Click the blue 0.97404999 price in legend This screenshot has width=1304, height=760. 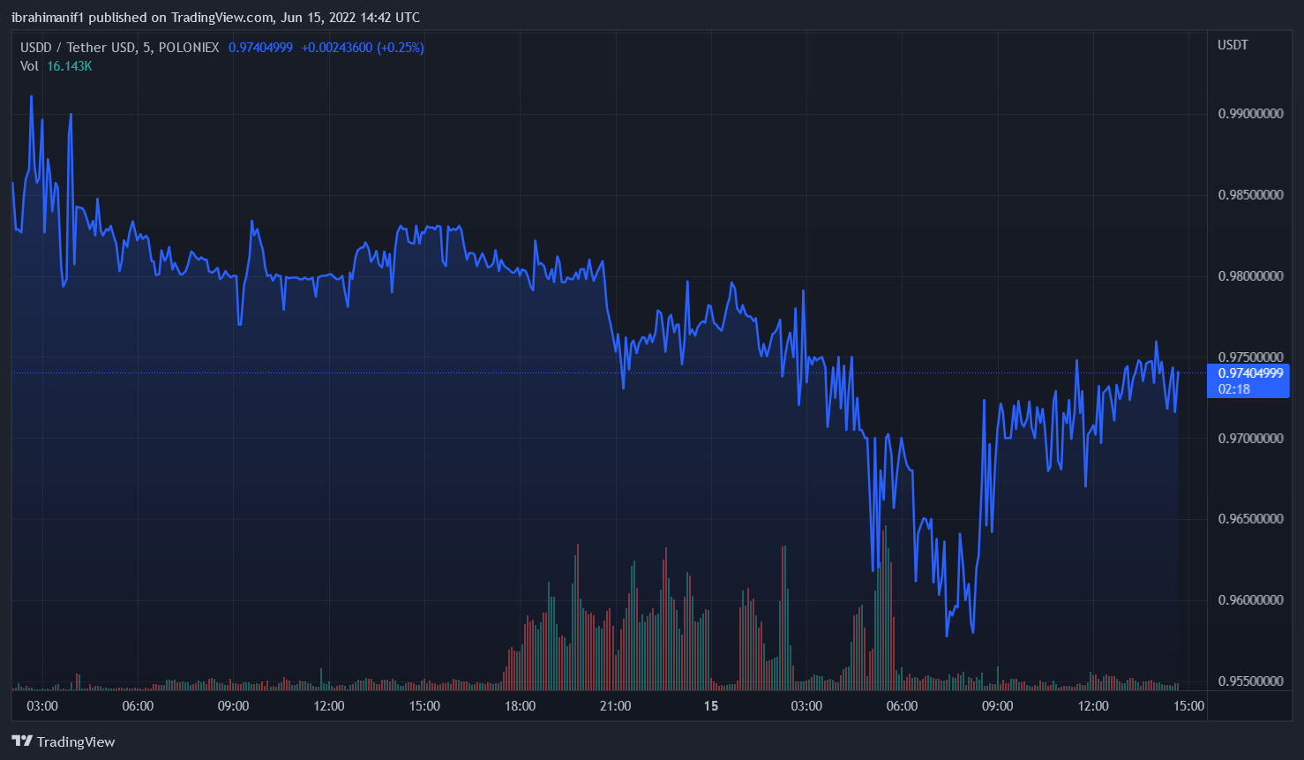260,48
